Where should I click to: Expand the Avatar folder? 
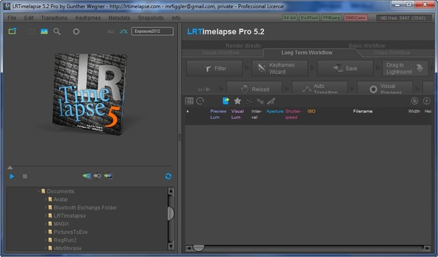pos(46,199)
